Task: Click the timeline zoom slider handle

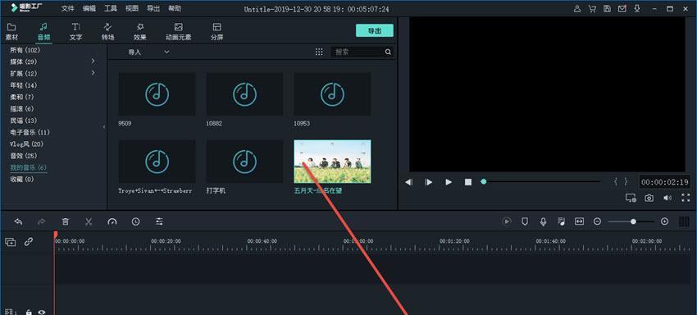Action: 633,221
